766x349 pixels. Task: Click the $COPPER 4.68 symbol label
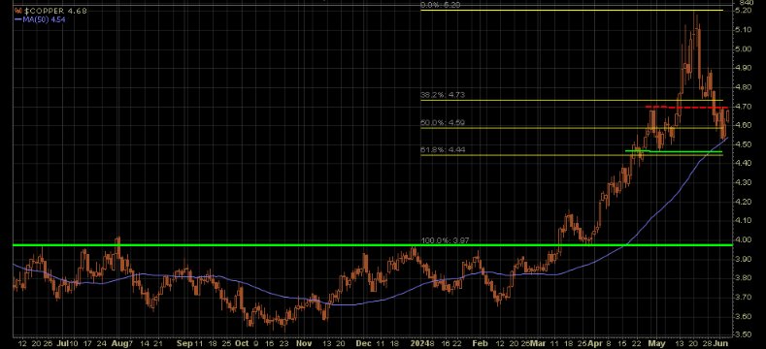coord(55,11)
